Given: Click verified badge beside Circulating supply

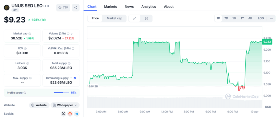Looking at the screenshot, I should pyautogui.click(x=75, y=78).
